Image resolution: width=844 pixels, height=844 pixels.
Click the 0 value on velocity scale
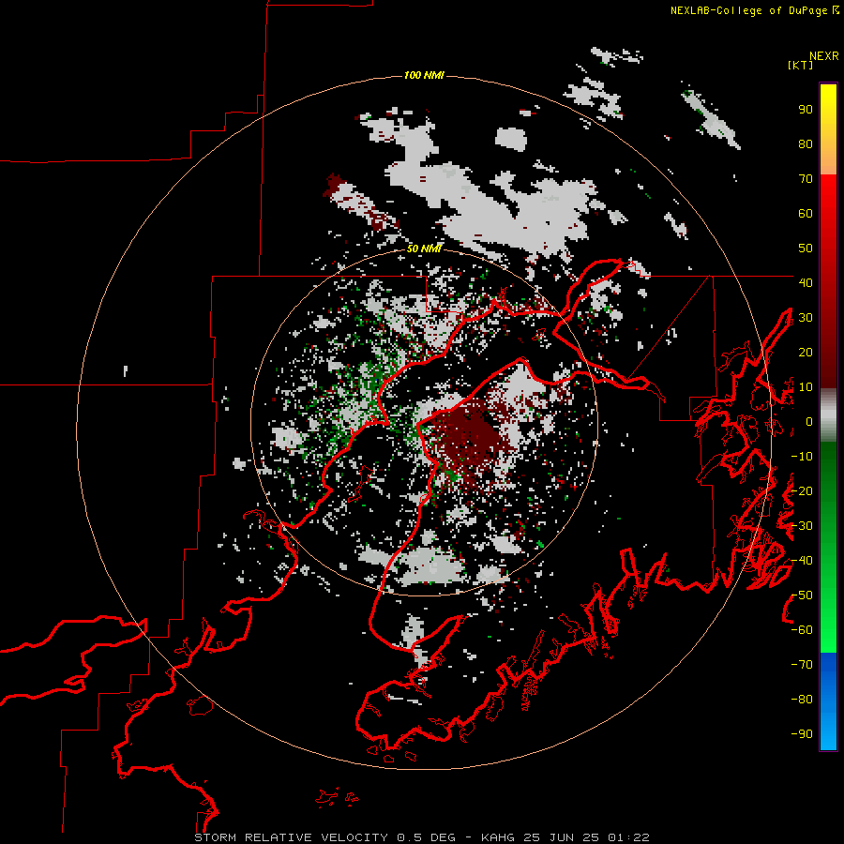[809, 421]
